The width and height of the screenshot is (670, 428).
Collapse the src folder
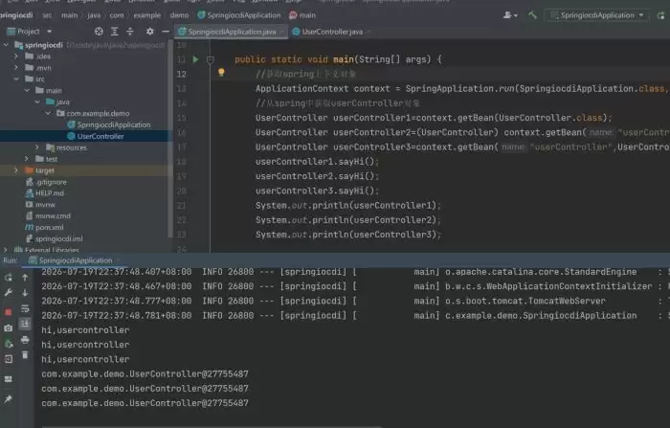point(16,79)
